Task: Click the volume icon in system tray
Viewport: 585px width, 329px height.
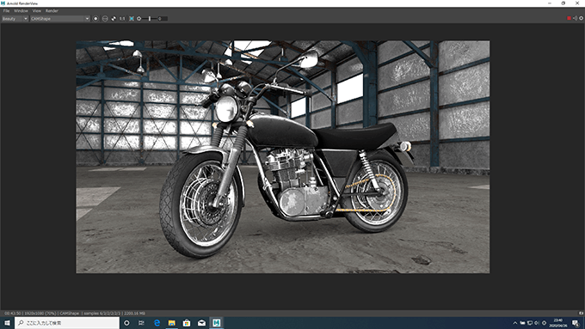Action: coord(537,323)
